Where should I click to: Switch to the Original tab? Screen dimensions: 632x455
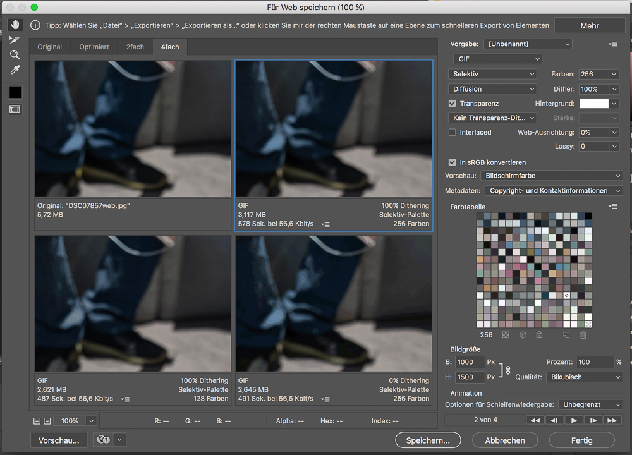tap(49, 47)
